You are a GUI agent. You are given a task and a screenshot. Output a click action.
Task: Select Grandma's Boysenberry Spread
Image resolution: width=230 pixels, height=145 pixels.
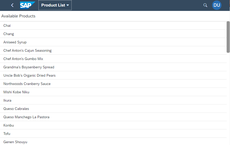(29, 67)
